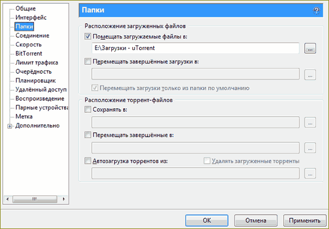Select Парные устройства item
This screenshot has height=229, width=329.
tap(42, 108)
